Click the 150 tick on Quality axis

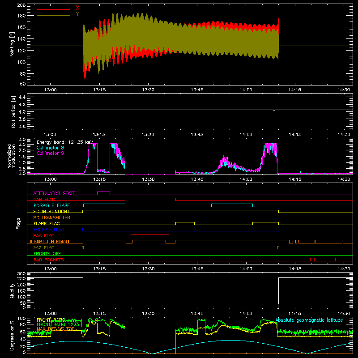click(x=21, y=290)
